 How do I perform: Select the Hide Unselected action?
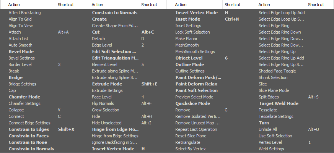[107, 123]
